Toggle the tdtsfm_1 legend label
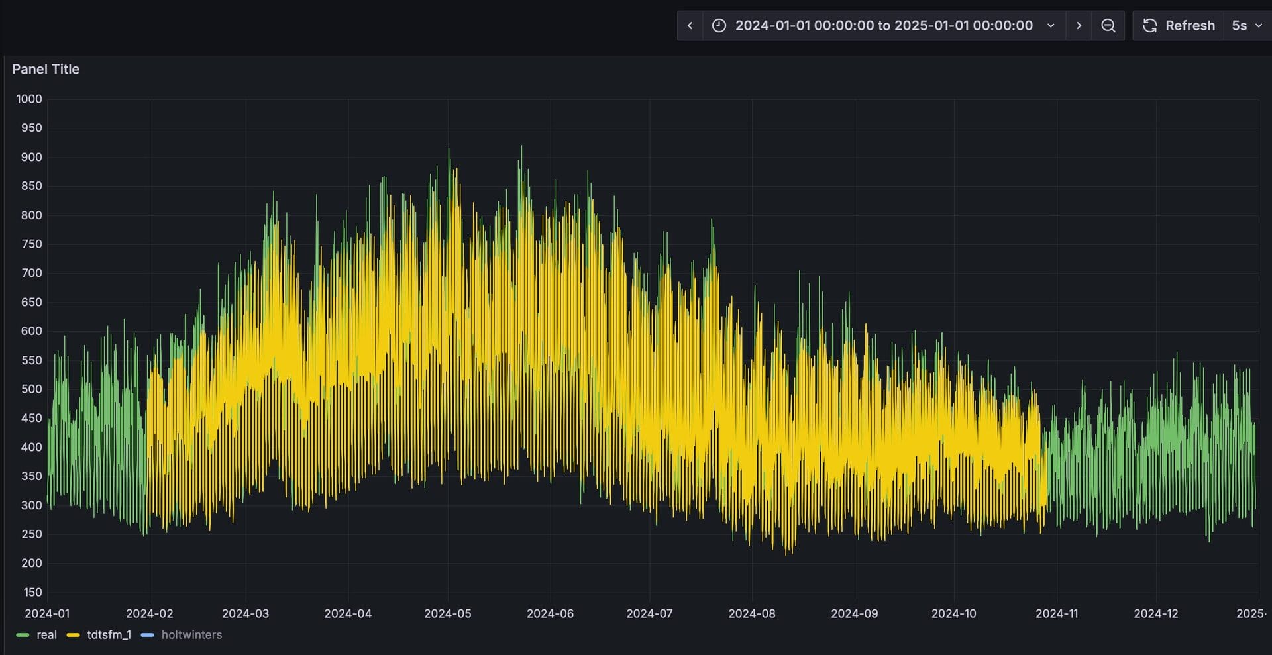This screenshot has width=1272, height=655. [109, 634]
